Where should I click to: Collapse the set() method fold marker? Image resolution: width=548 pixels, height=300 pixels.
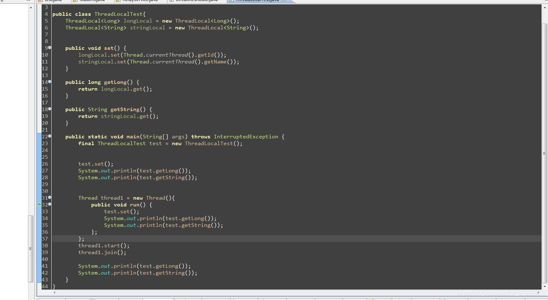click(x=49, y=48)
